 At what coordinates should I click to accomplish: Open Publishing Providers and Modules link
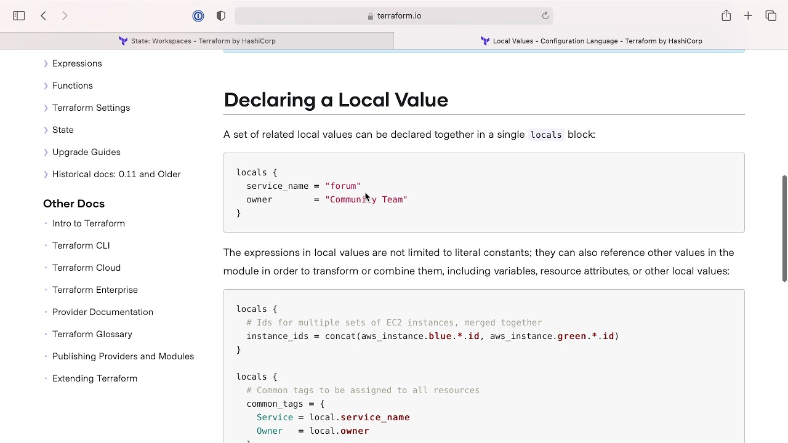click(123, 356)
